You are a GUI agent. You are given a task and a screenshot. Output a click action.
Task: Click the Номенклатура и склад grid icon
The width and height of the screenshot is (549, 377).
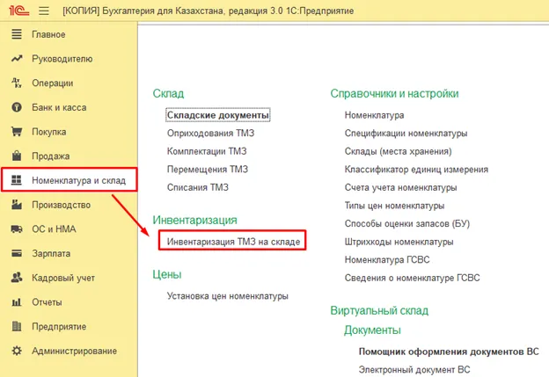coord(17,180)
